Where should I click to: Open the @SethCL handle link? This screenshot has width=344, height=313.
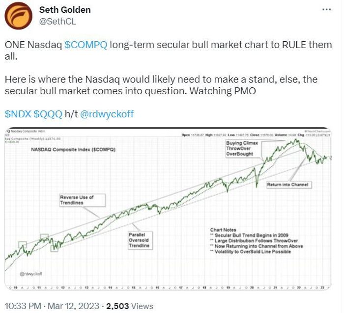(x=57, y=22)
